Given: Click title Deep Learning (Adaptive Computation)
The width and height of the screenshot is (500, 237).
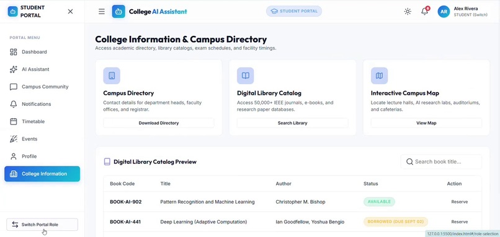Looking at the screenshot, I should pos(203,222).
